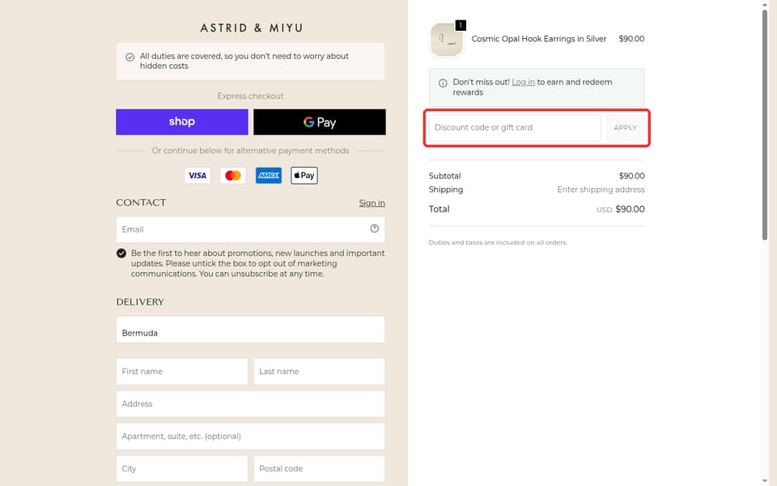Click the Total $90.00 amount
The width and height of the screenshot is (777, 486).
coord(630,209)
